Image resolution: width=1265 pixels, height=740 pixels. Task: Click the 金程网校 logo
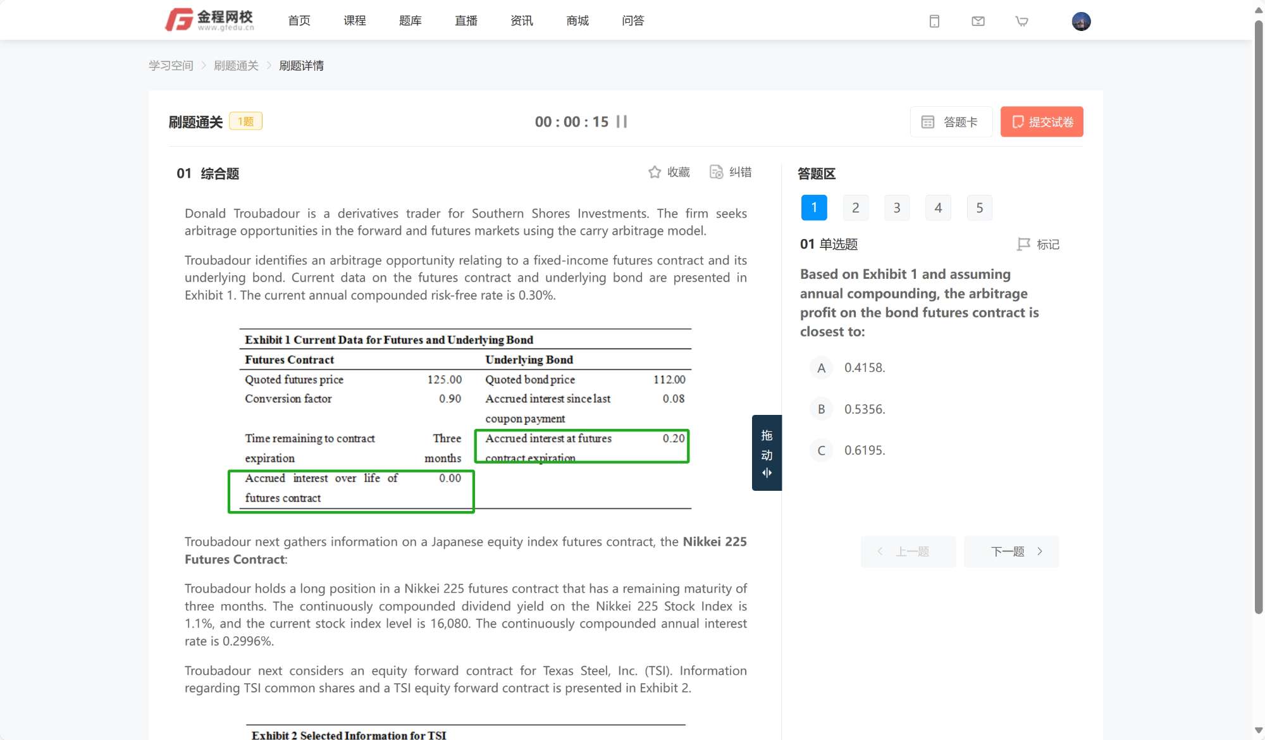click(210, 20)
